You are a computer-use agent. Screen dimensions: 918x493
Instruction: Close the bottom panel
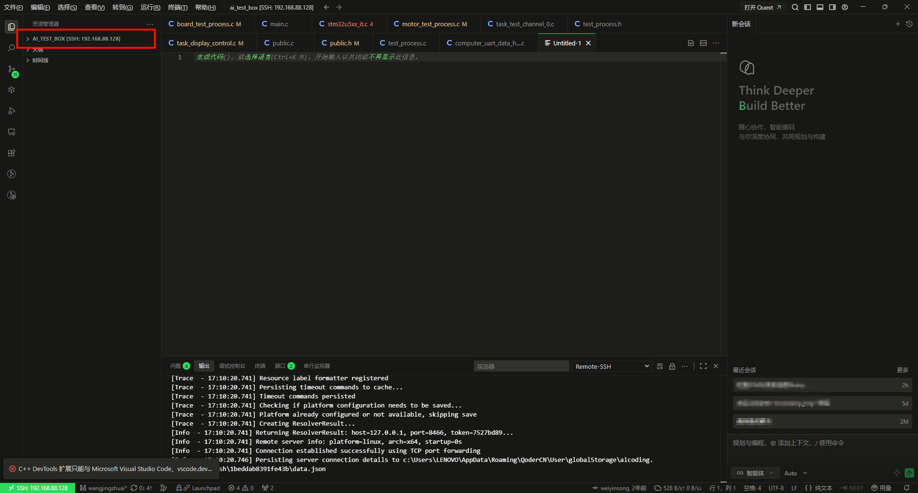point(716,366)
